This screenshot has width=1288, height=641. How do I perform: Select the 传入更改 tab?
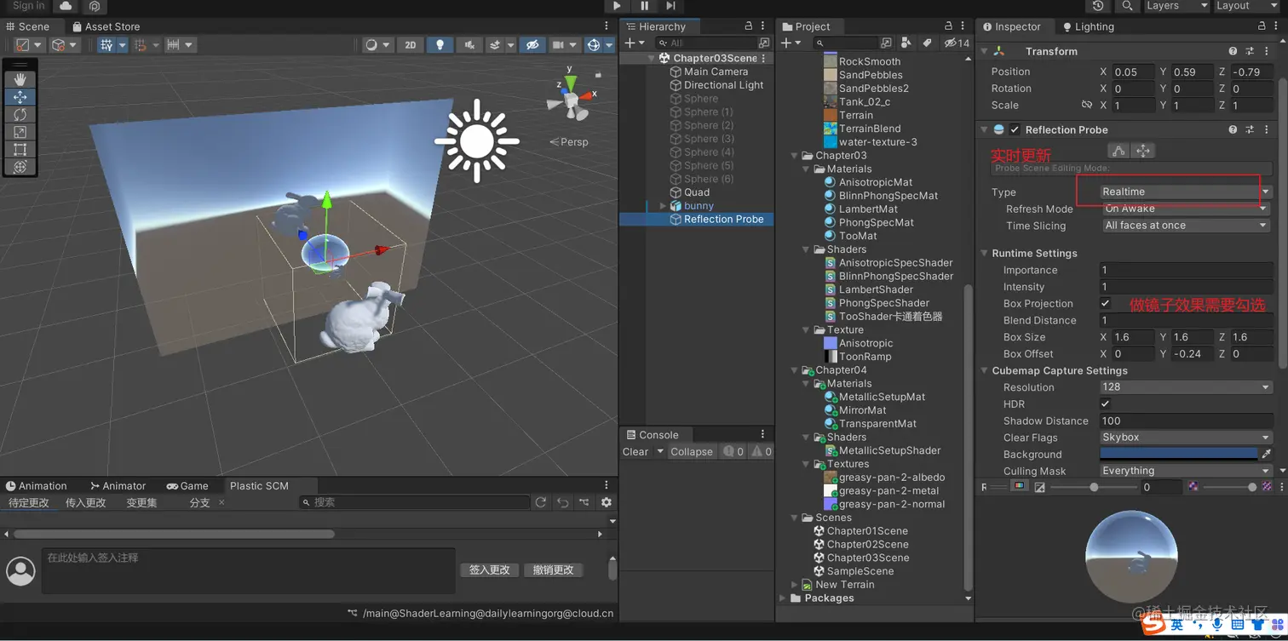coord(86,503)
